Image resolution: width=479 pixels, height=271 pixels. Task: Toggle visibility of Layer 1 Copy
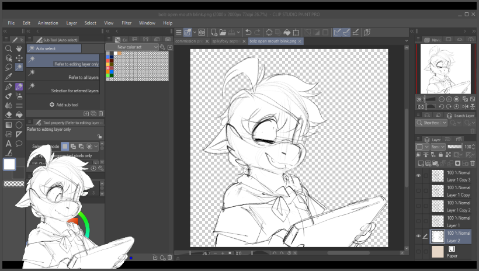tap(418, 191)
